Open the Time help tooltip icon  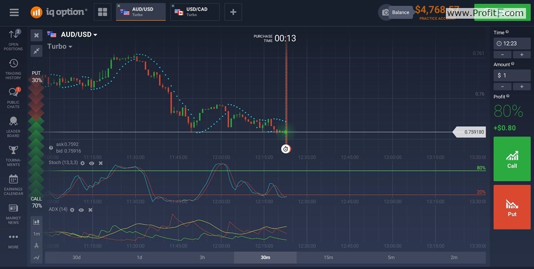point(507,32)
